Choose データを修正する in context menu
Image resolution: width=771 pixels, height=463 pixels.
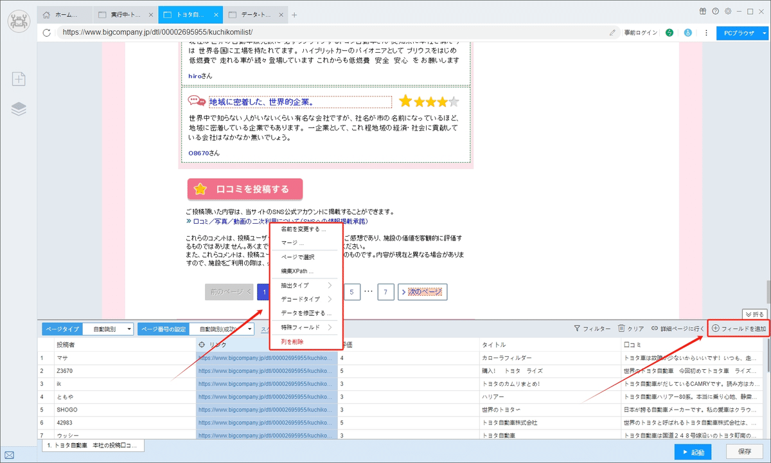[x=306, y=313]
